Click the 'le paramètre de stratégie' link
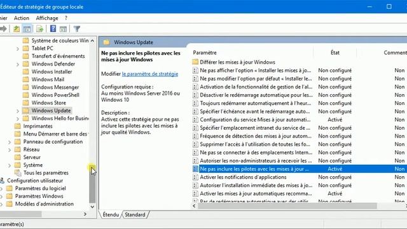The height and width of the screenshot is (229, 407). [150, 74]
